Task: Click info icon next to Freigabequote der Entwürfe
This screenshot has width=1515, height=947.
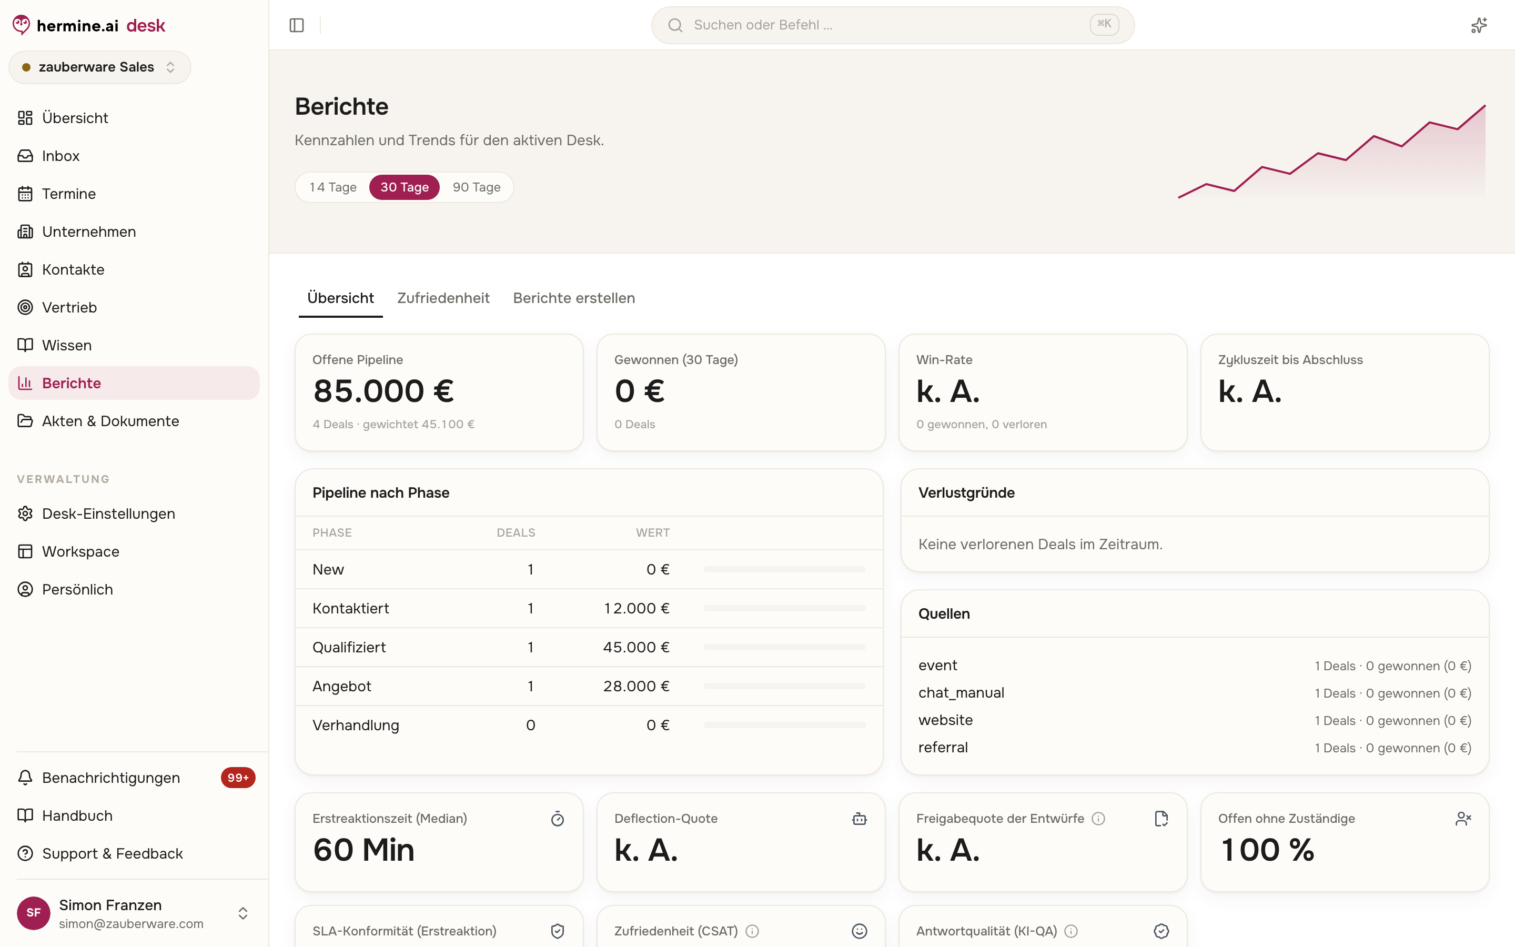Action: click(x=1098, y=819)
